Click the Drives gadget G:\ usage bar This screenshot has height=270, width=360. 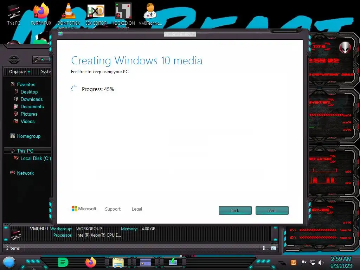click(x=318, y=238)
